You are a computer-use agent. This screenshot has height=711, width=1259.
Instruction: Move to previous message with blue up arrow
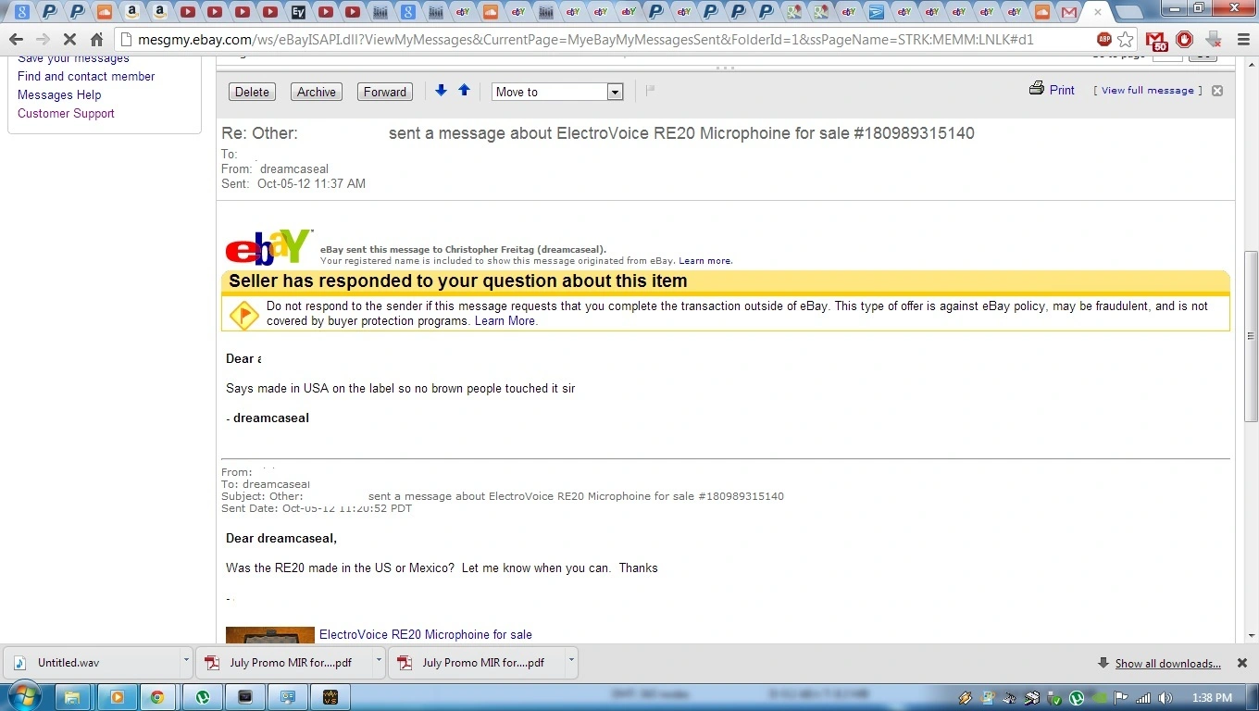point(465,90)
